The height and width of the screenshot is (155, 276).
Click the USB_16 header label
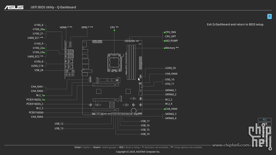click(145, 125)
